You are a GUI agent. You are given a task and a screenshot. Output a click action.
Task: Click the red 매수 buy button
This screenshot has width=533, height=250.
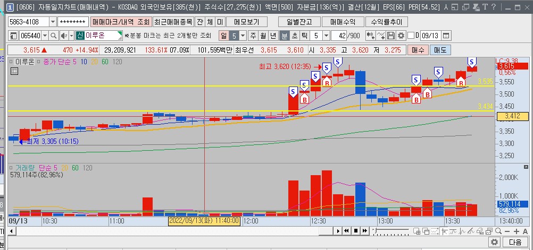coord(418,50)
